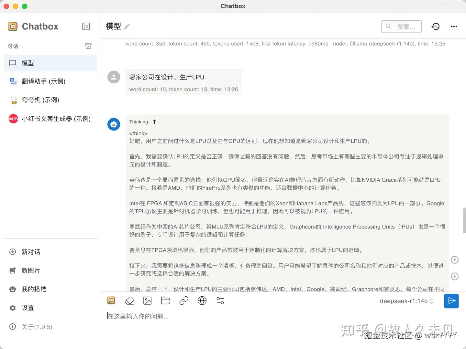Image resolution: width=466 pixels, height=349 pixels.
Task: Open the 模型 conversation
Action: (51, 63)
